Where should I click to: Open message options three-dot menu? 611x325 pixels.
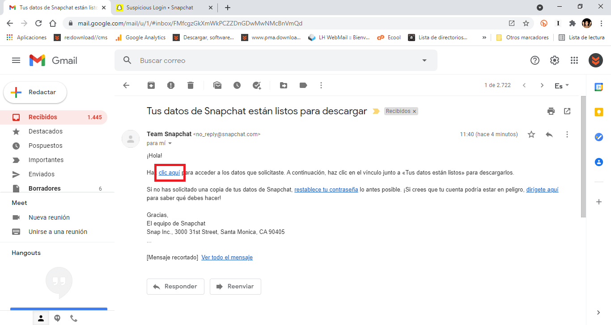pyautogui.click(x=567, y=134)
